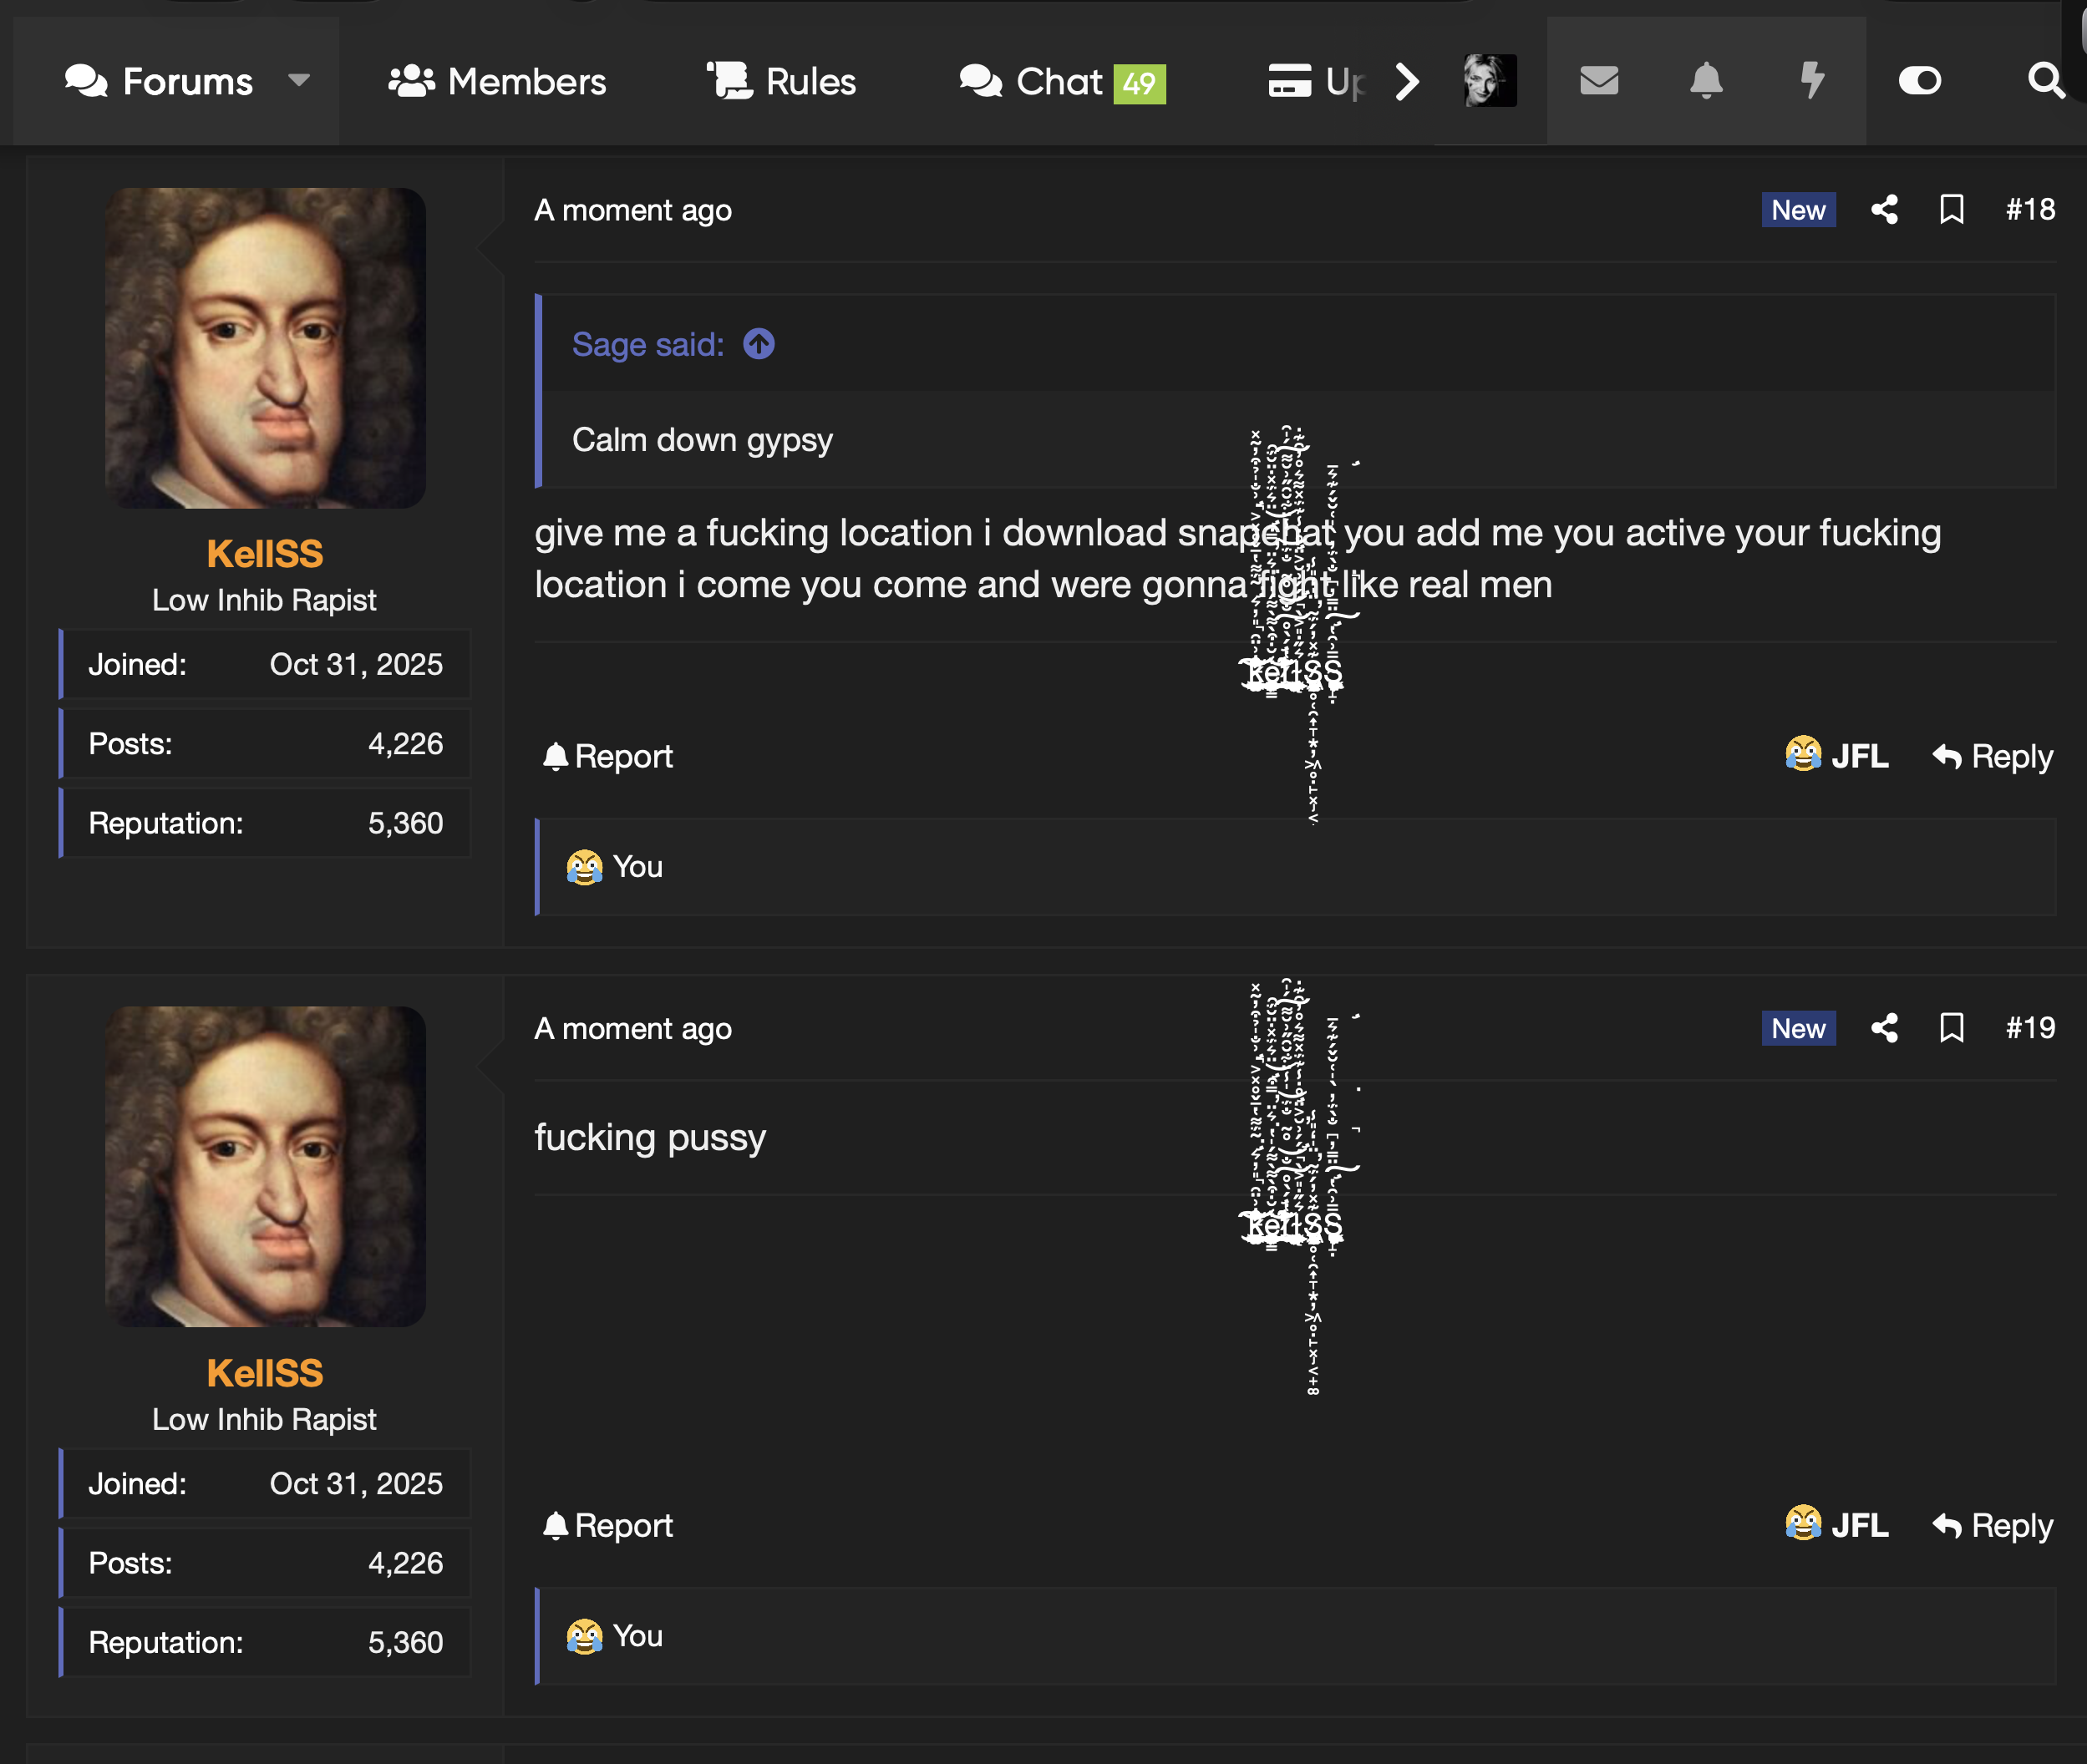
Task: Share post #19
Action: tap(1884, 1028)
